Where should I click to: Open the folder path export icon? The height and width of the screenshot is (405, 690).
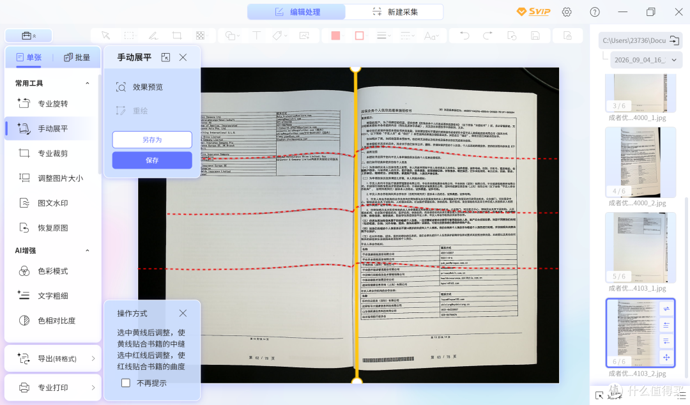click(674, 40)
